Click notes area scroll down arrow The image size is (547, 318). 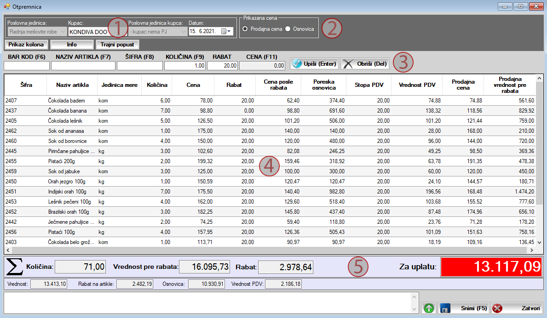pos(415,309)
